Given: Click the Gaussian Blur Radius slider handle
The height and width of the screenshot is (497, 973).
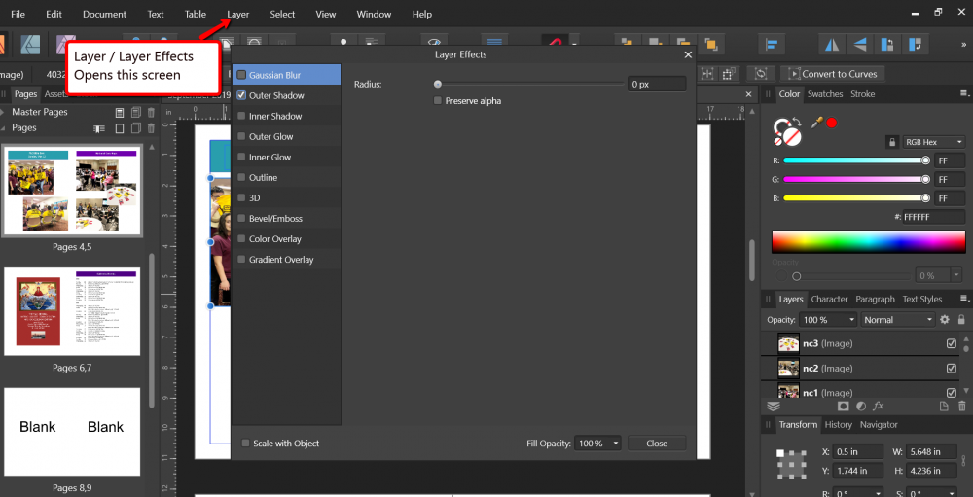Looking at the screenshot, I should point(438,85).
